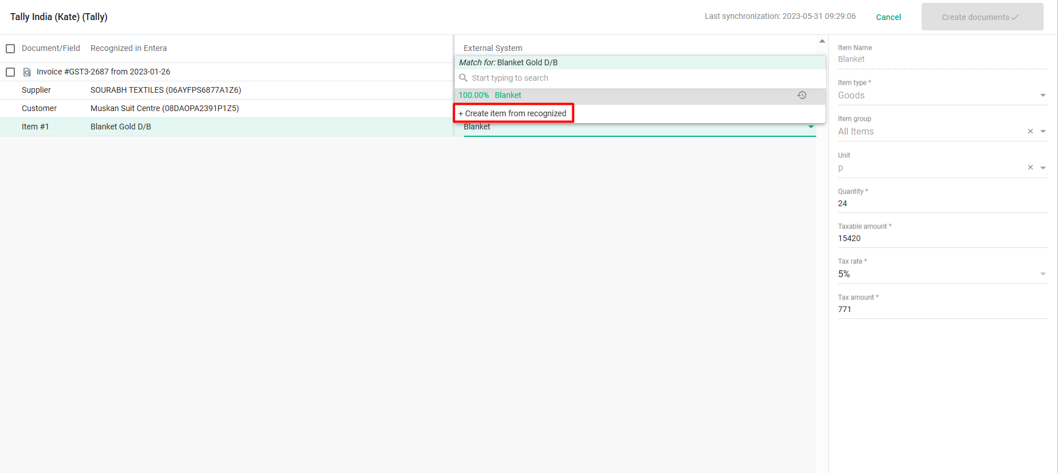This screenshot has height=473, width=1058.
Task: Click the Quantity field showing 24
Action: click(x=942, y=203)
